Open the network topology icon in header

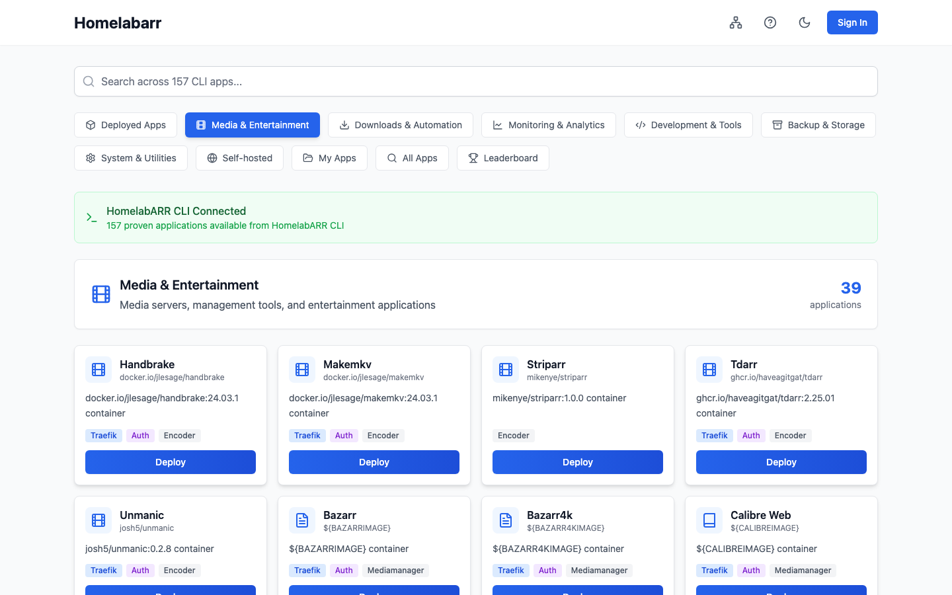736,22
